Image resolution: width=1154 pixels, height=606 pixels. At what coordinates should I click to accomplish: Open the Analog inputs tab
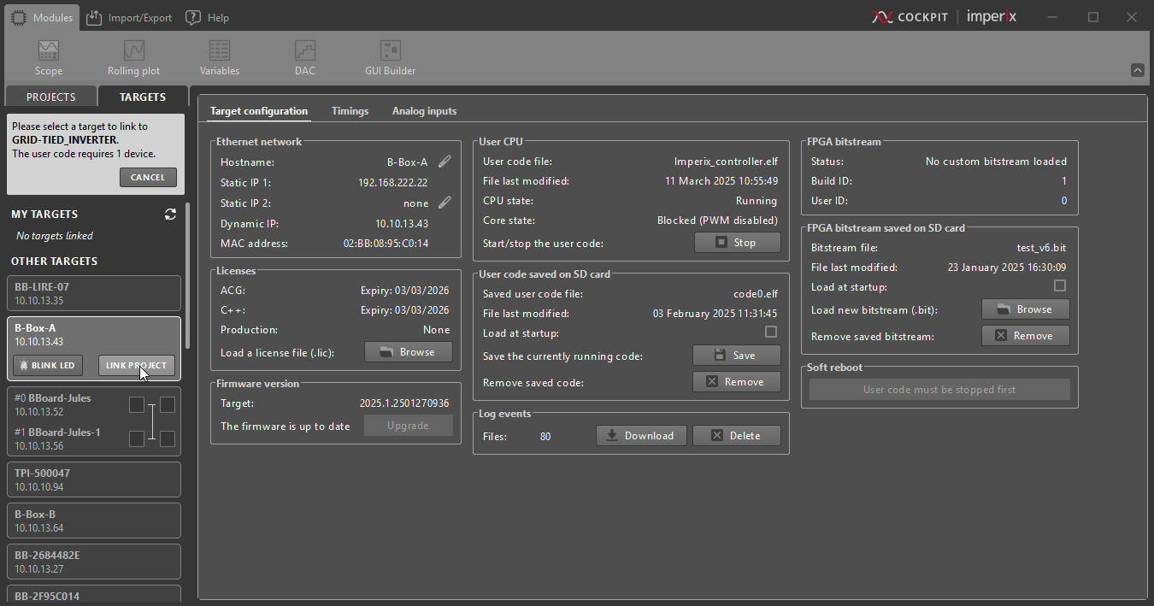pos(424,111)
